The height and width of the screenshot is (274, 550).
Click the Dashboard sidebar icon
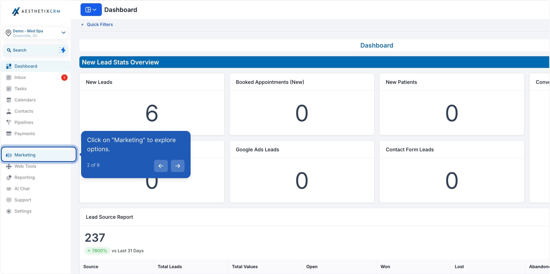(9, 66)
